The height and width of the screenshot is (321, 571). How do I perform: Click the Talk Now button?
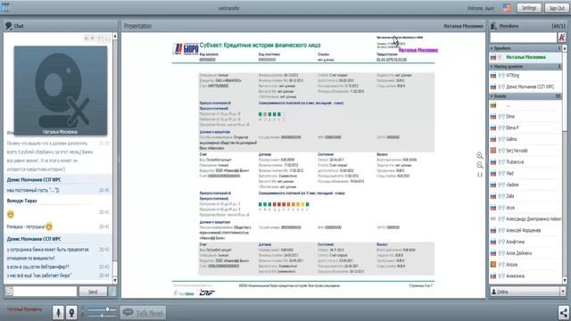pyautogui.click(x=143, y=313)
